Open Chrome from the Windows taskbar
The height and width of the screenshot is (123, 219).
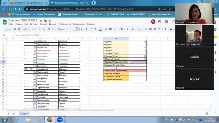tap(50, 120)
